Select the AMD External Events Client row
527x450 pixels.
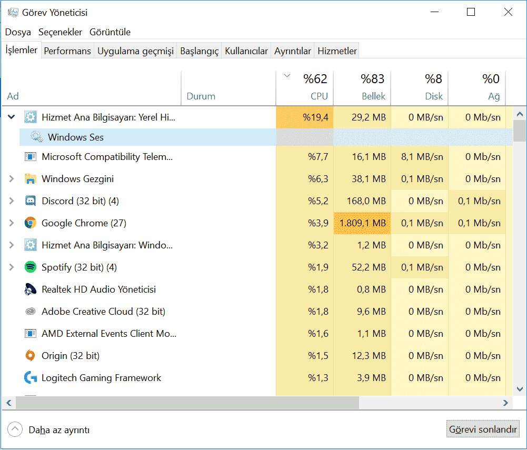(x=257, y=333)
